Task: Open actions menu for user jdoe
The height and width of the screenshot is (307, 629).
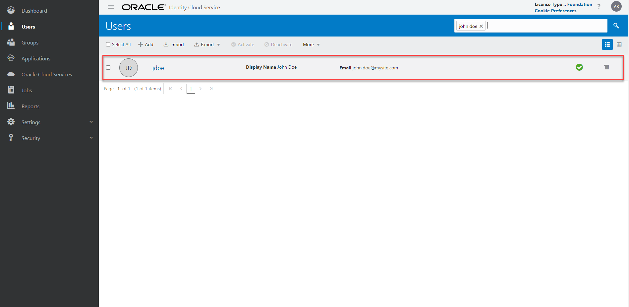Action: click(607, 67)
